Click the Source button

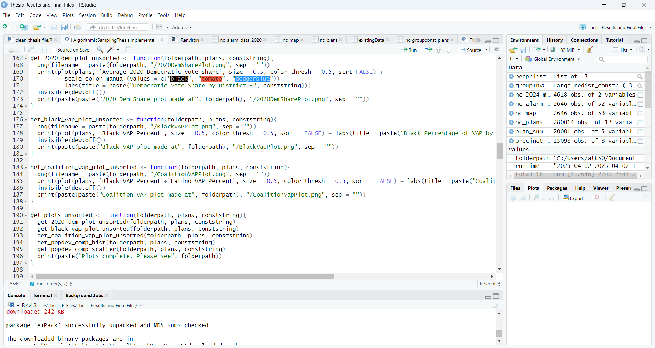pyautogui.click(x=474, y=50)
